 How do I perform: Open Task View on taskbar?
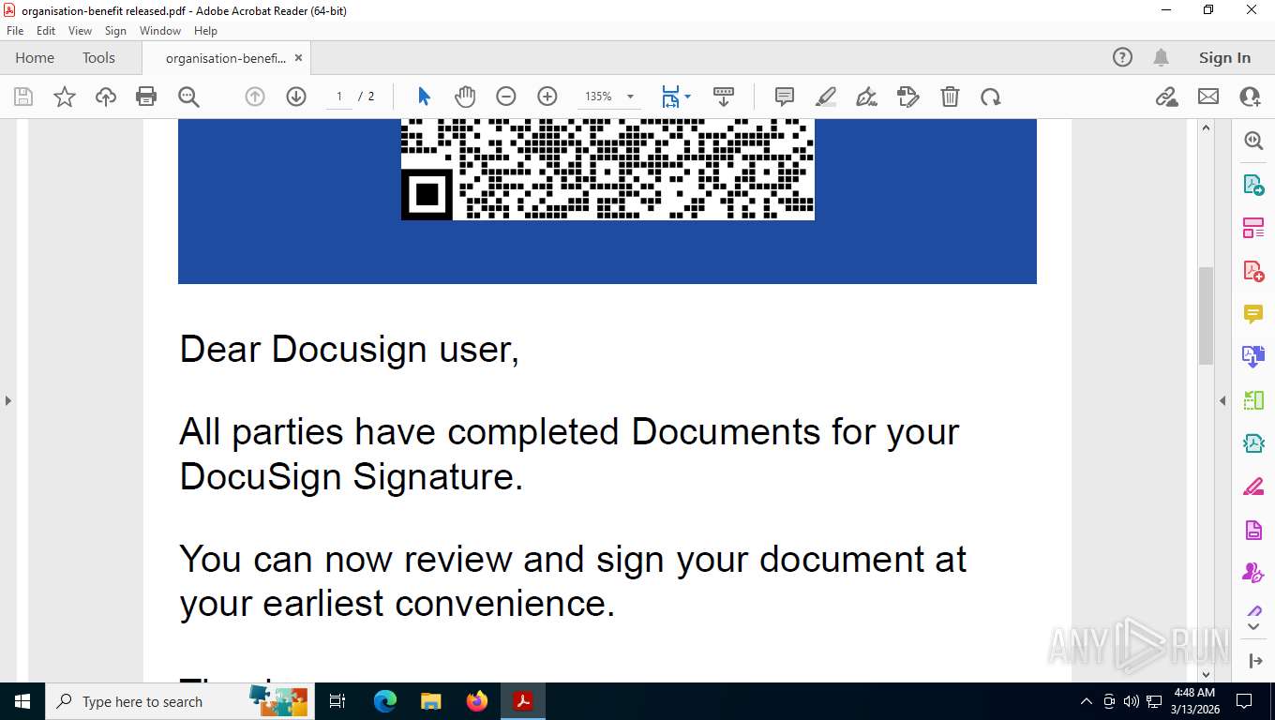click(x=337, y=701)
